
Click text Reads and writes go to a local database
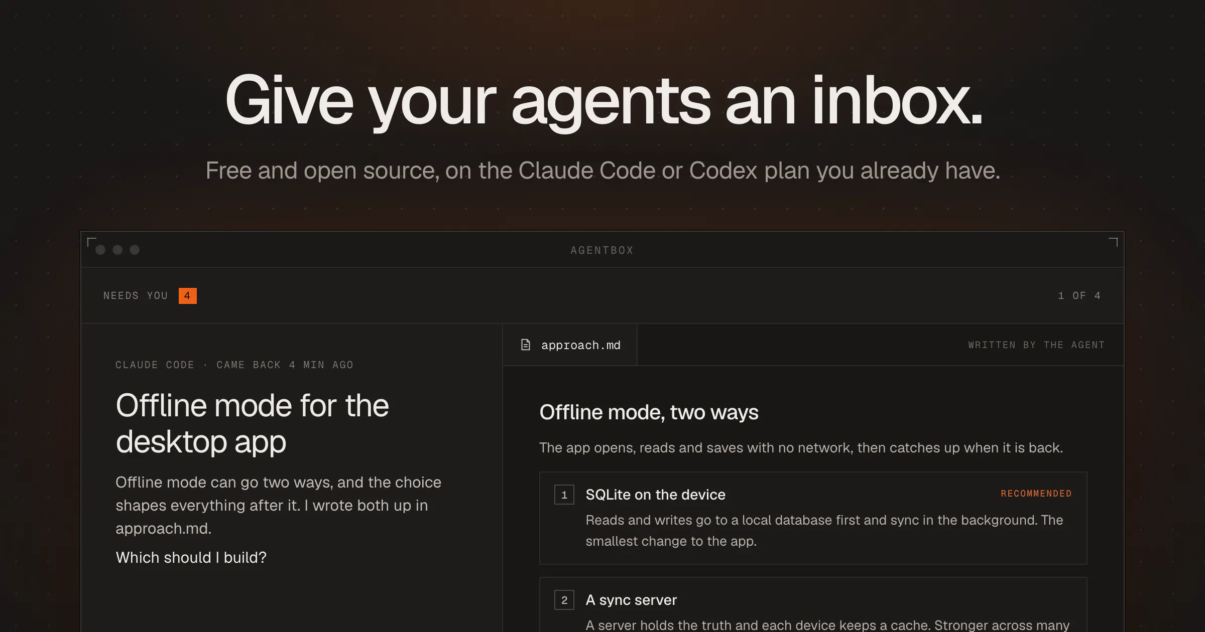(824, 531)
